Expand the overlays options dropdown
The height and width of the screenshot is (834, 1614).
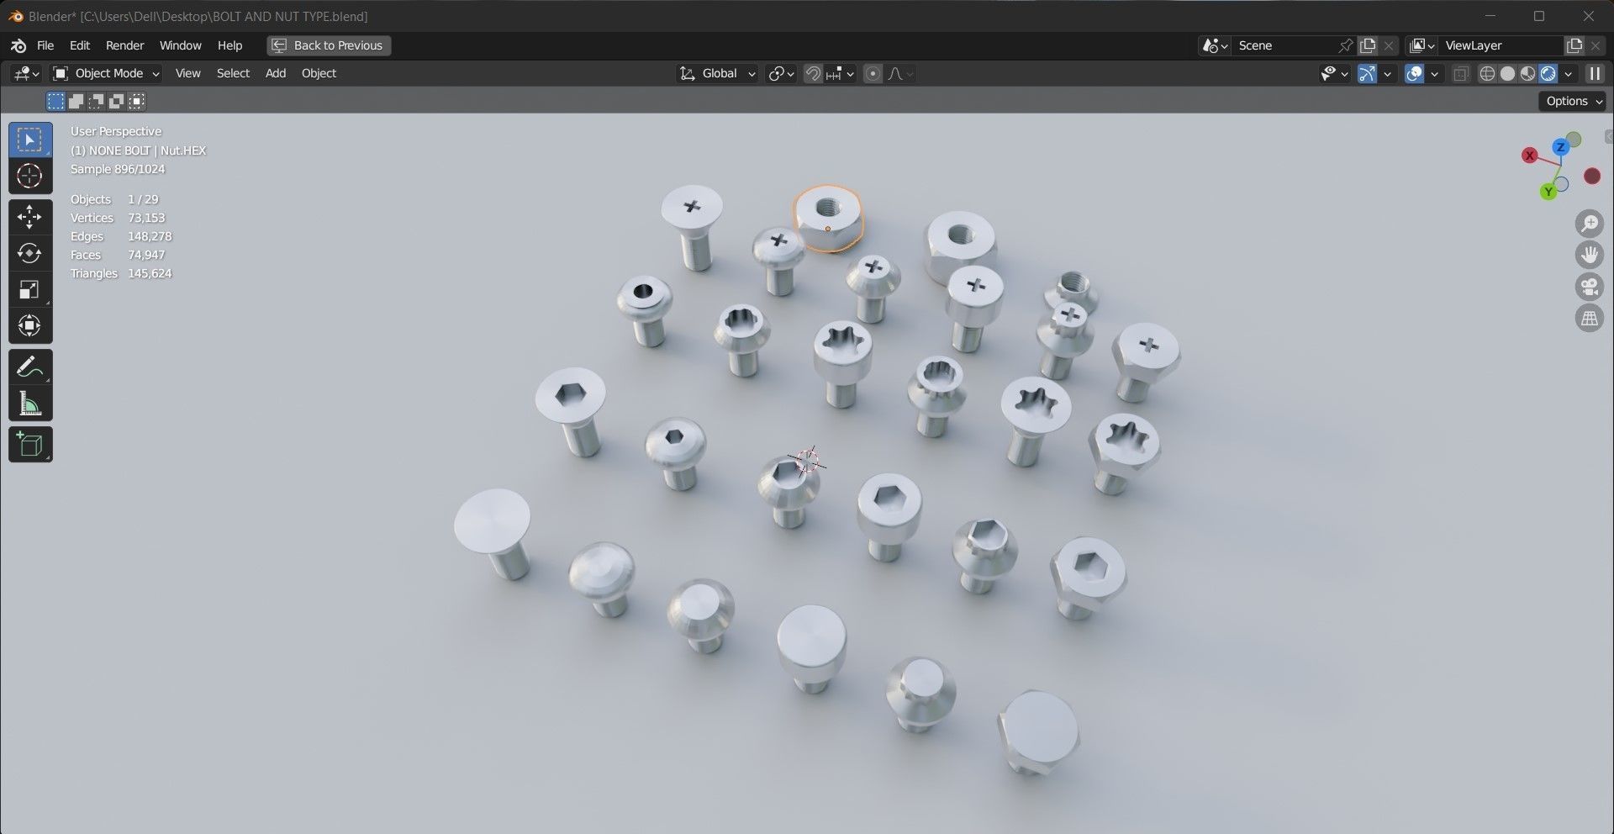1434,73
